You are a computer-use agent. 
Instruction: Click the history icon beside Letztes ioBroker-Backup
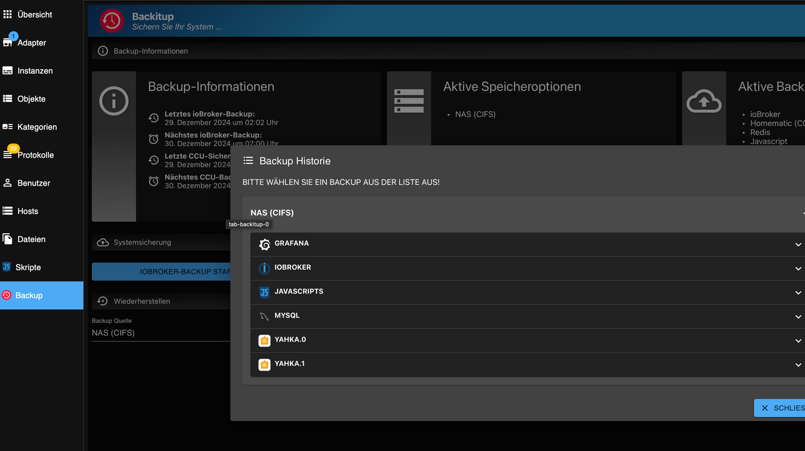point(154,118)
